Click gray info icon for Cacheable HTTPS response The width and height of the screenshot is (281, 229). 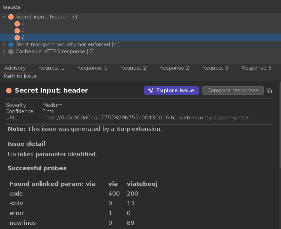[x=11, y=52]
